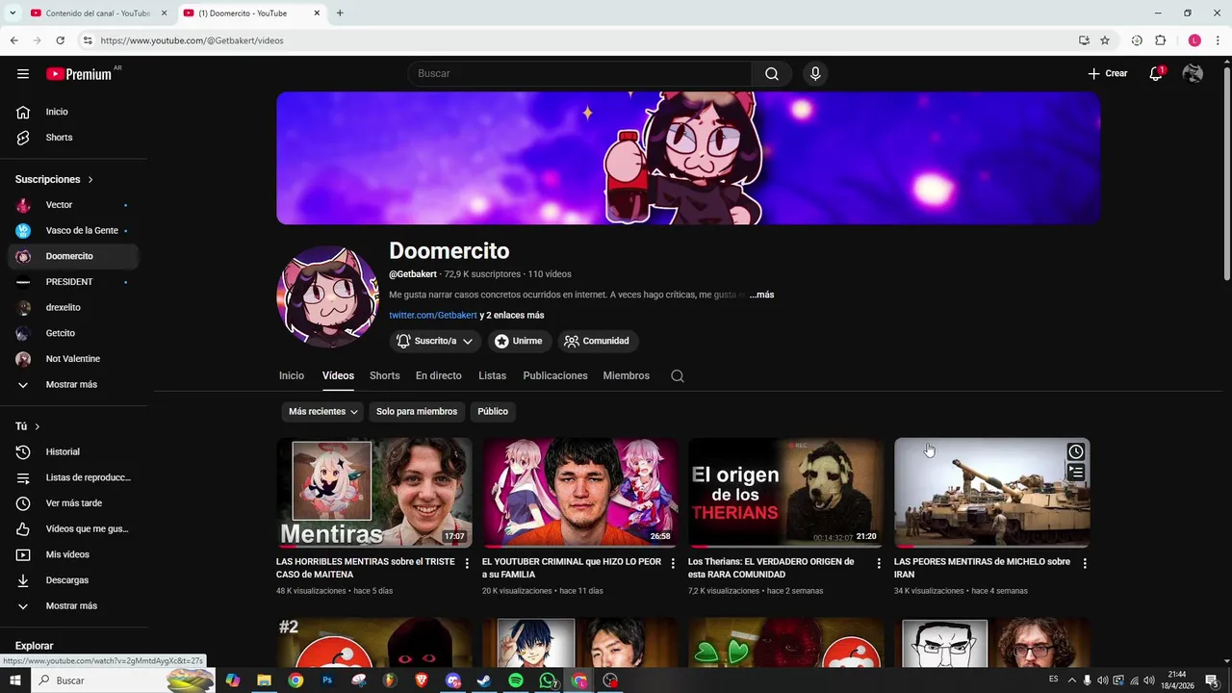Viewport: 1232px width, 693px height.
Task: Search within channel using magnifier icon
Action: (678, 376)
